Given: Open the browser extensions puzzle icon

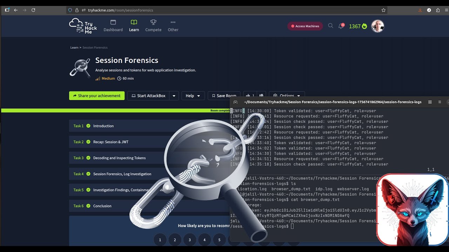Looking at the screenshot, I should pos(438,10).
